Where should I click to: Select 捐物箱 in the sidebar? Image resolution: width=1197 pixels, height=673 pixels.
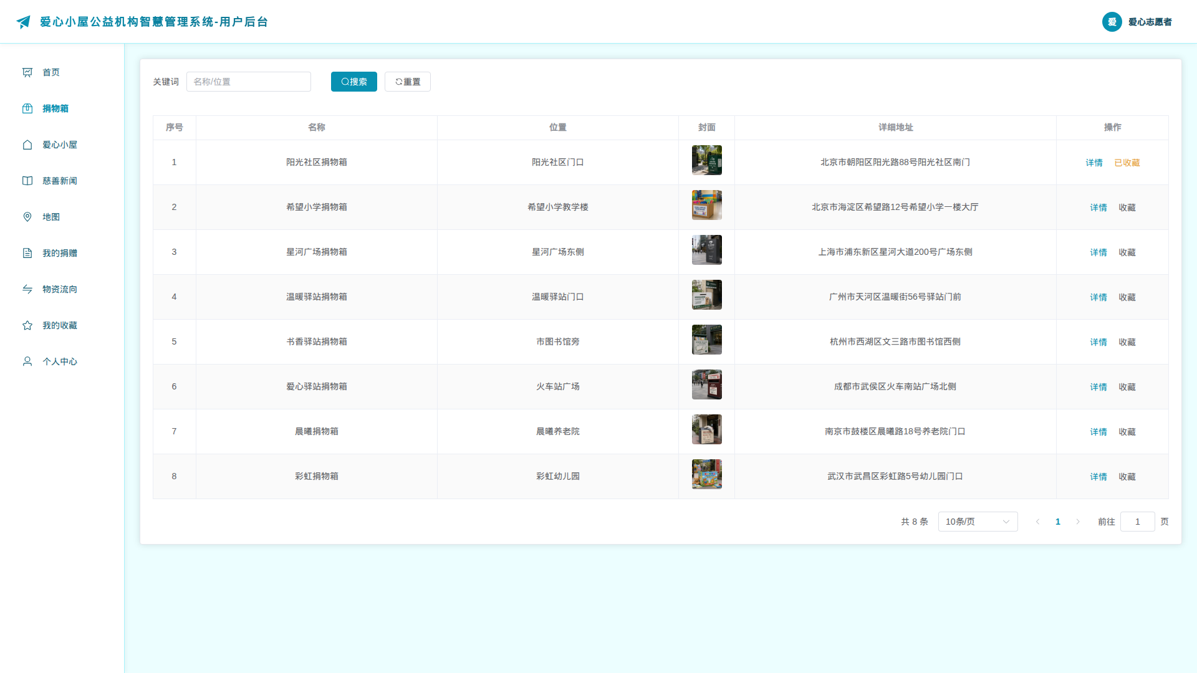coord(62,108)
